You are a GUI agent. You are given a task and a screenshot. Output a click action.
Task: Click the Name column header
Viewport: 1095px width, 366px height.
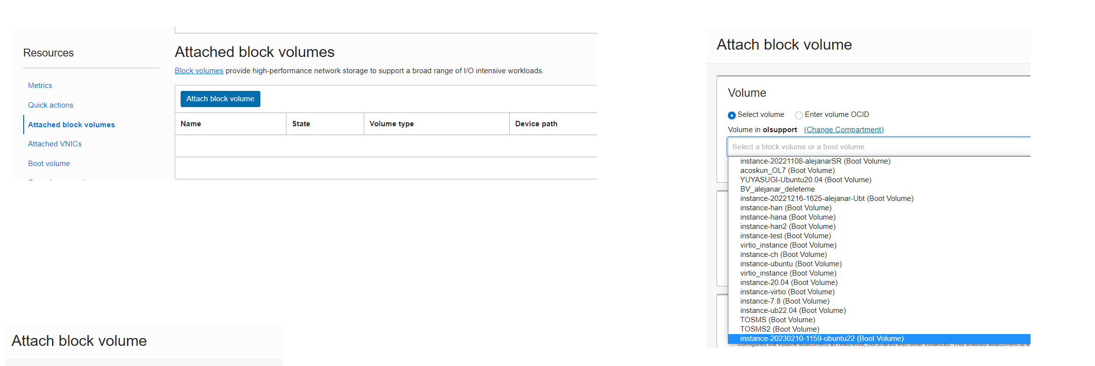pyautogui.click(x=230, y=124)
